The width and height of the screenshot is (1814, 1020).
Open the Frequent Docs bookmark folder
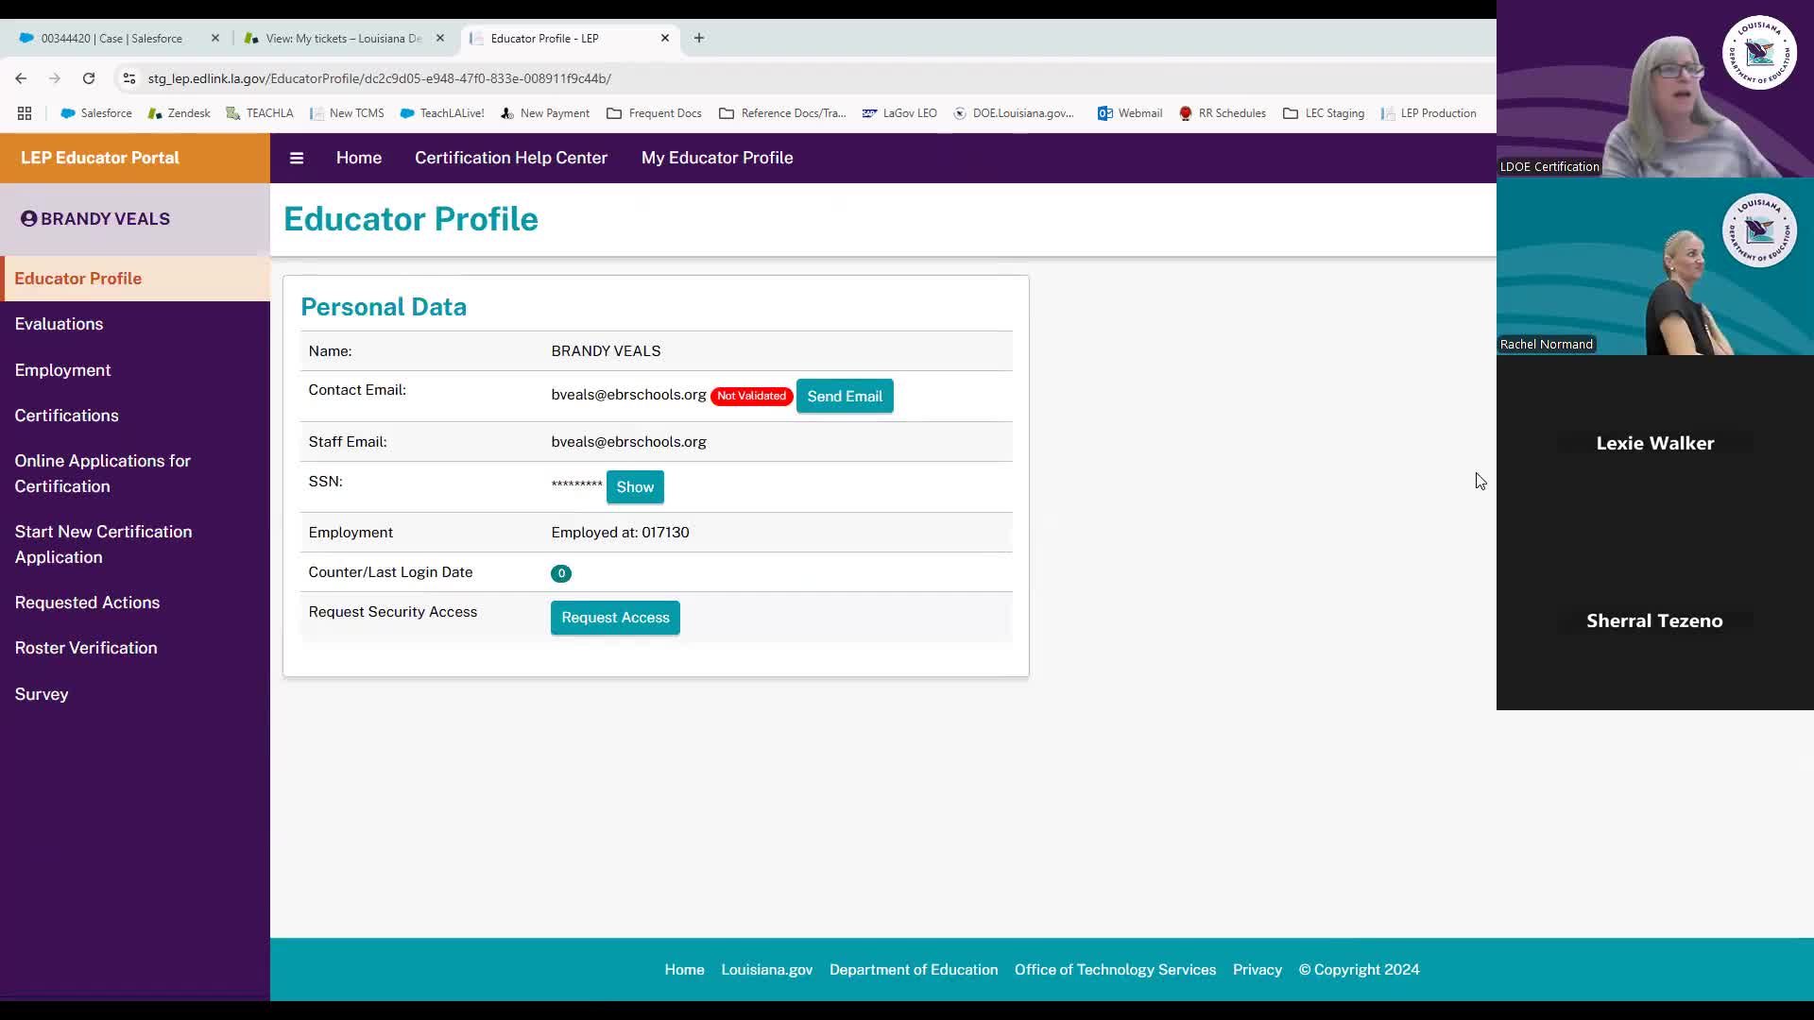click(x=654, y=113)
